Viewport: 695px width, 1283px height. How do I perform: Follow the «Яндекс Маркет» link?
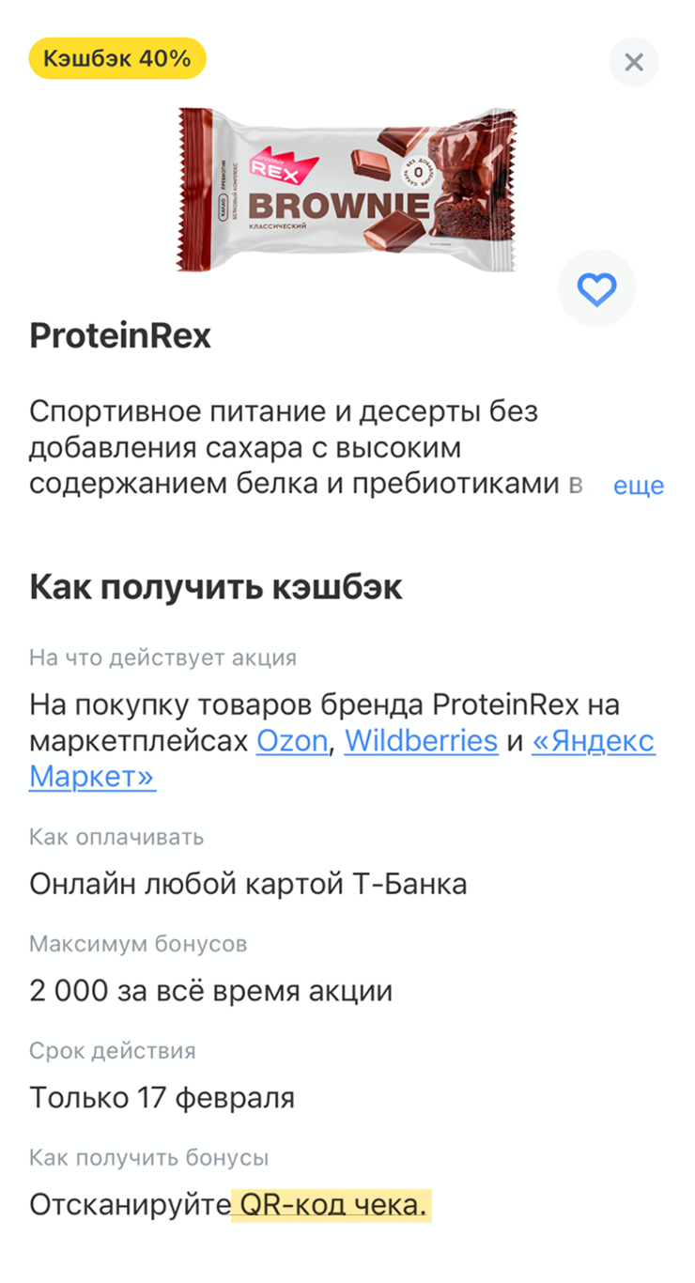[594, 741]
